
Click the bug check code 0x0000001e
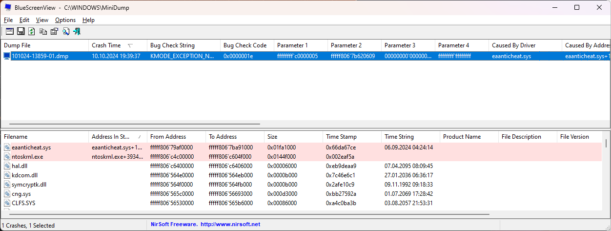pos(238,56)
